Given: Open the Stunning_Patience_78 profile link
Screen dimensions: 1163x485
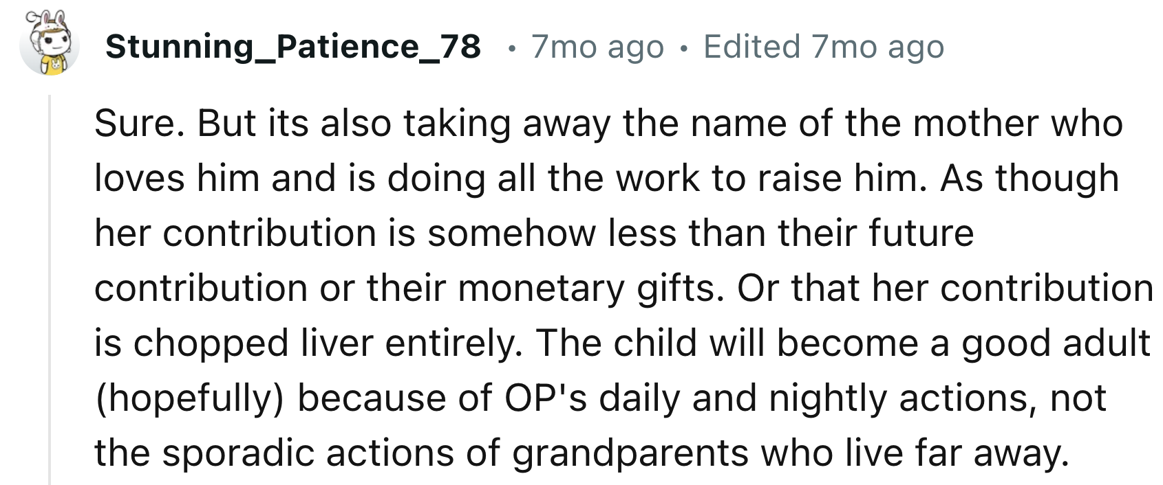Looking at the screenshot, I should pyautogui.click(x=293, y=47).
